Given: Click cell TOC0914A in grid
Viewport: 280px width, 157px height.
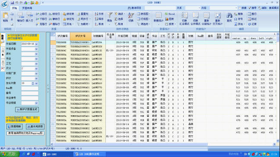Looking at the screenshot, I should [63, 124].
